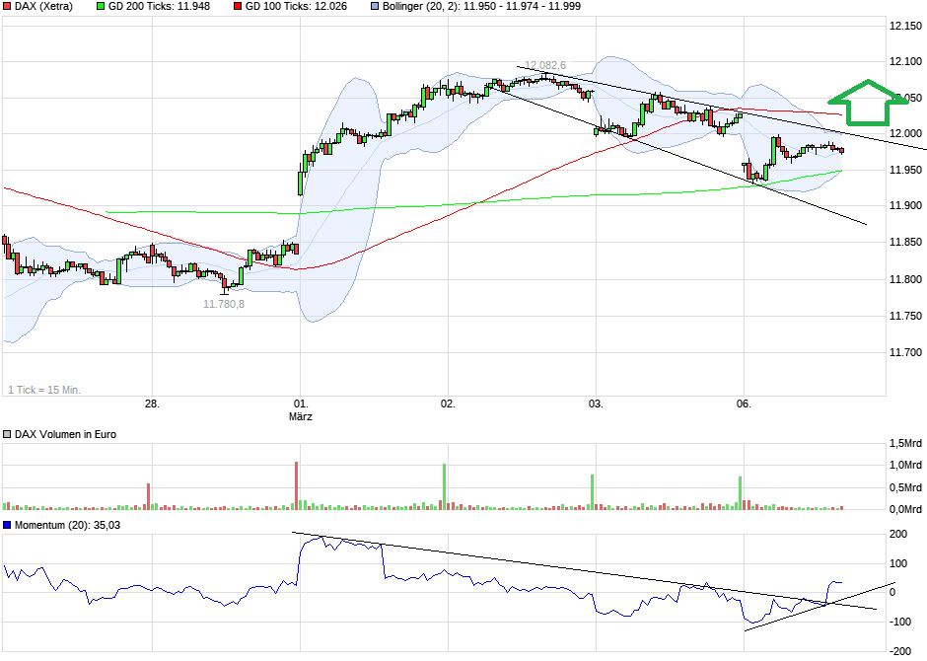Click the low marker 11.780,8

[224, 304]
